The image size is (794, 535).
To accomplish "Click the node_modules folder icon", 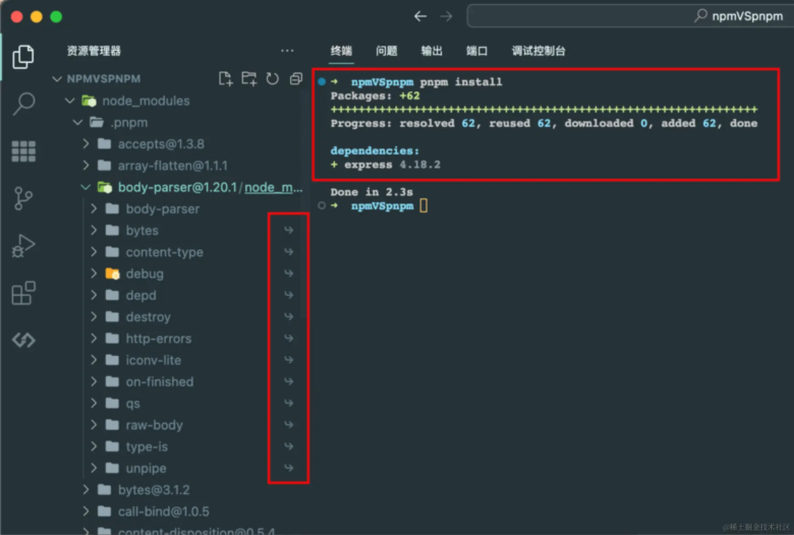I will (x=89, y=101).
